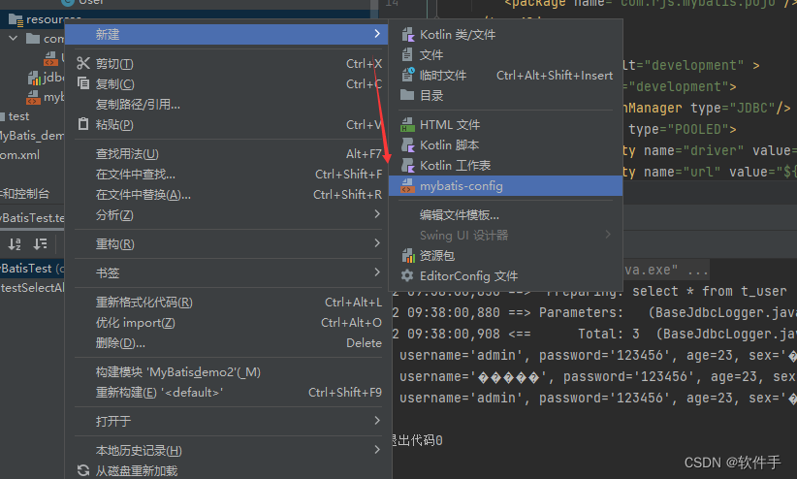The height and width of the screenshot is (479, 797).
Task: Expand the 重构 submenu arrow
Action: pos(377,243)
